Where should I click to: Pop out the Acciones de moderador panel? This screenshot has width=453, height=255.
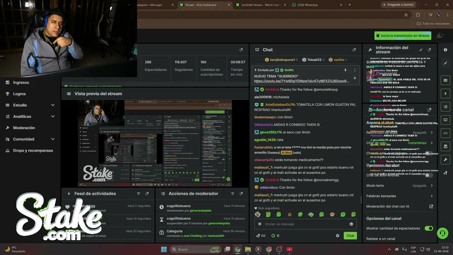(241, 194)
